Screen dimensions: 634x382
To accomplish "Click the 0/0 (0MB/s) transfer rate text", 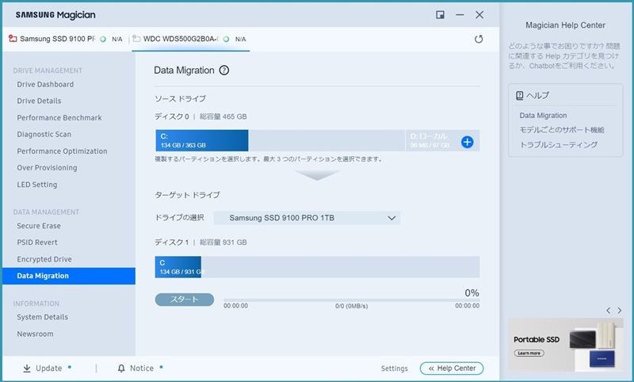I will coord(351,307).
